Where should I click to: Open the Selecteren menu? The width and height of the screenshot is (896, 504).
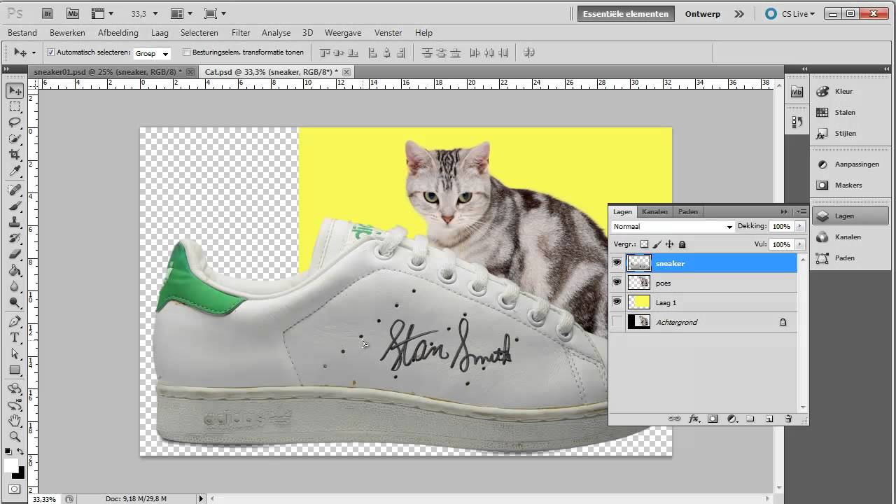[x=199, y=33]
